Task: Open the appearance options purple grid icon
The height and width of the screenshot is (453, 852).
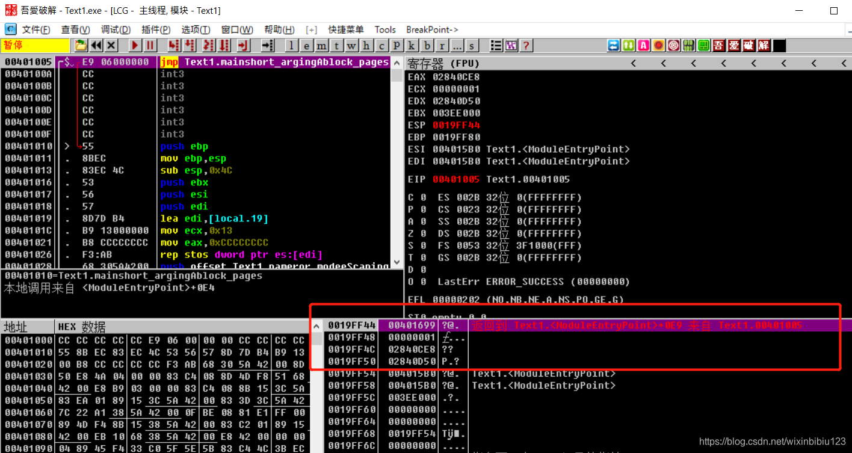Action: pyautogui.click(x=511, y=46)
